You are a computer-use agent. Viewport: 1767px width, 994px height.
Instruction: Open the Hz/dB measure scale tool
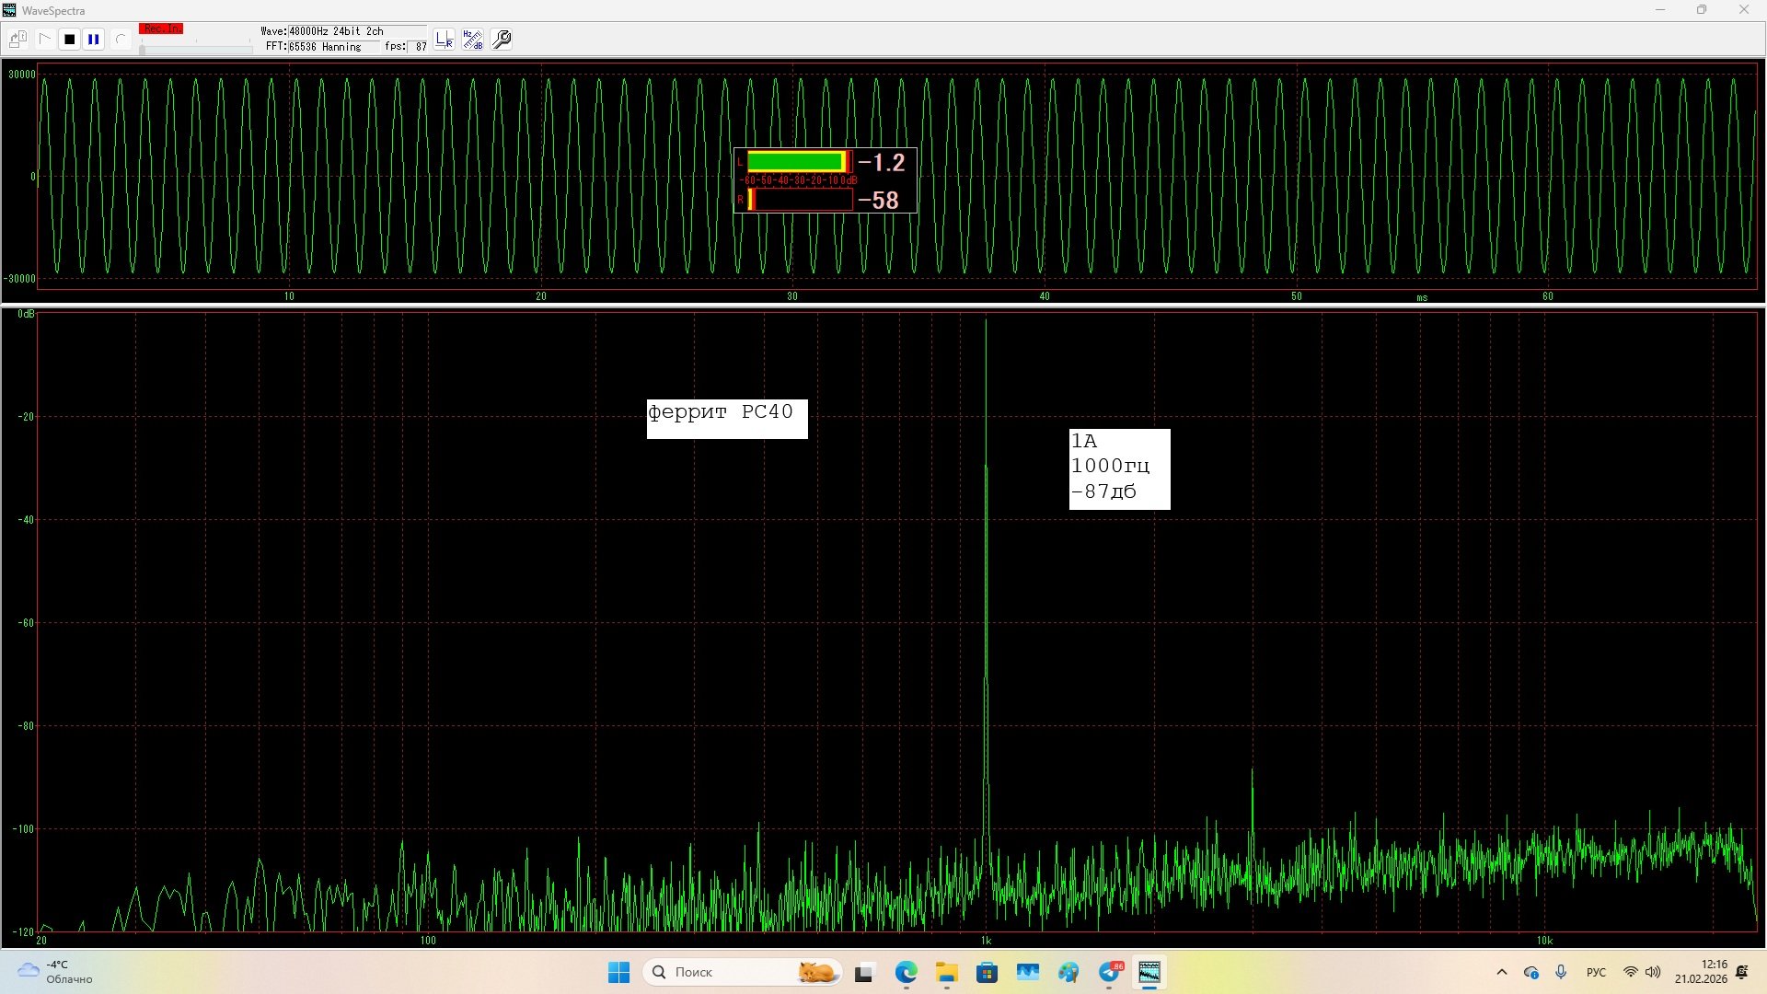coord(473,40)
